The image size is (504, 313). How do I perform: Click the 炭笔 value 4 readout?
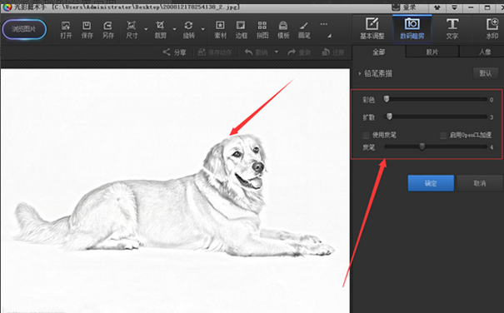tap(492, 147)
